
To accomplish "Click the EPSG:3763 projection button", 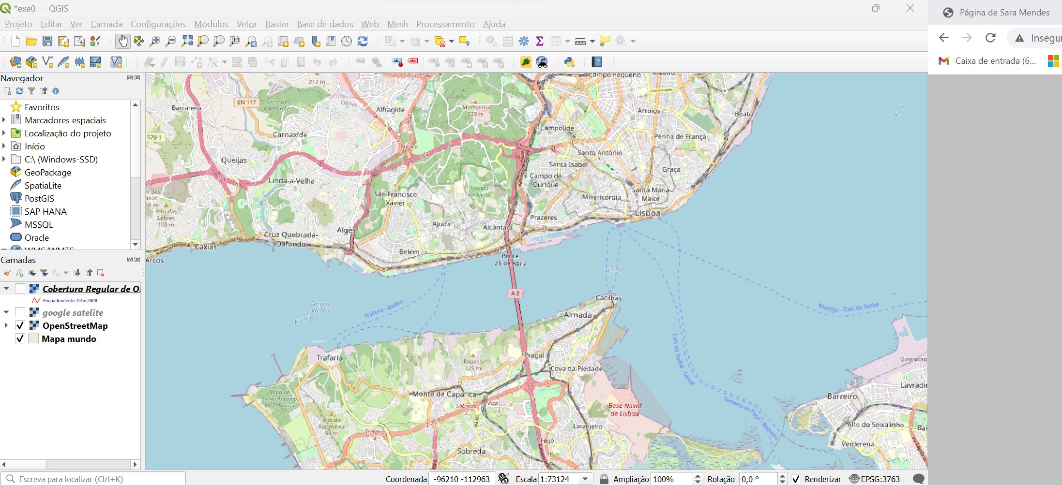I will click(x=875, y=479).
